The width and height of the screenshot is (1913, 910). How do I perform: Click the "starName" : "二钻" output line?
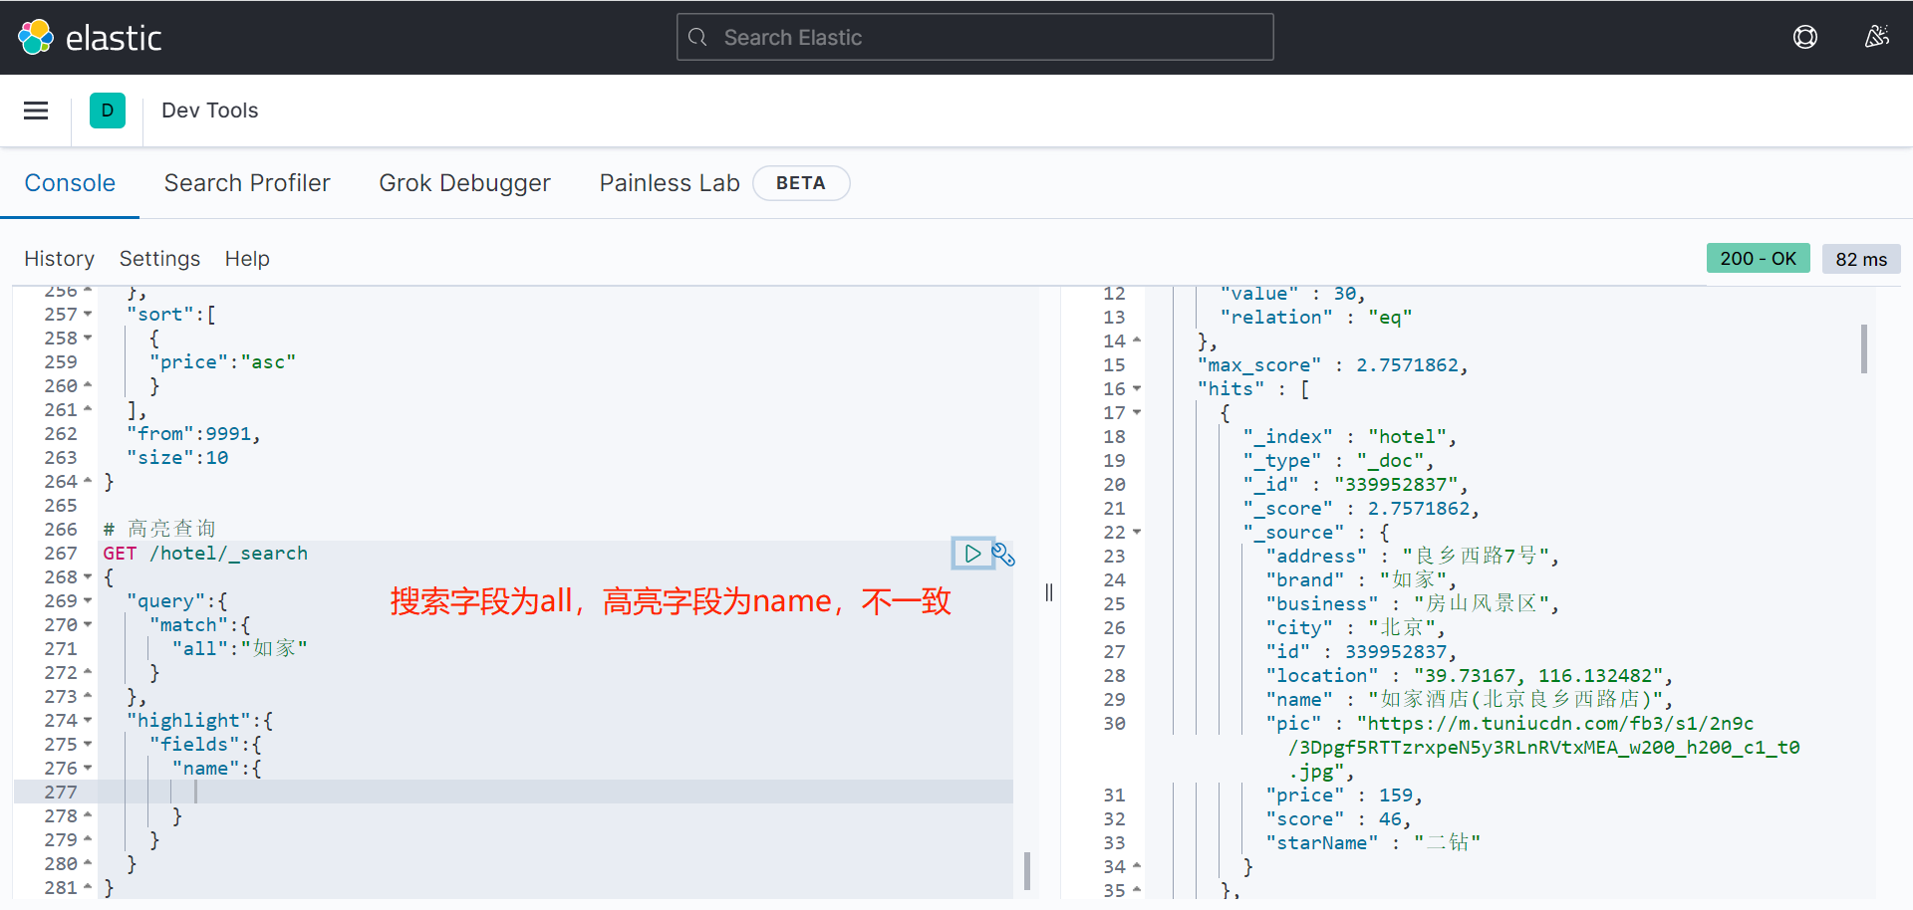[x=1373, y=843]
